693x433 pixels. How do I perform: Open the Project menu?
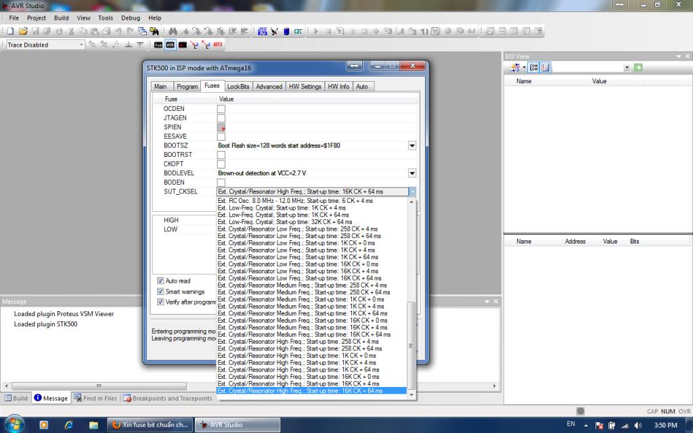37,18
